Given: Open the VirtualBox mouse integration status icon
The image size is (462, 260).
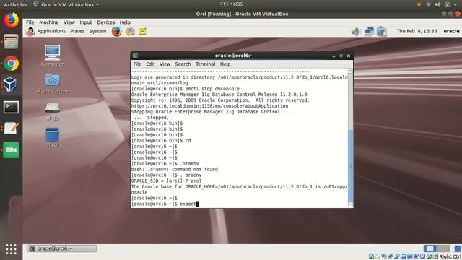Looking at the screenshot, I should point(429,256).
